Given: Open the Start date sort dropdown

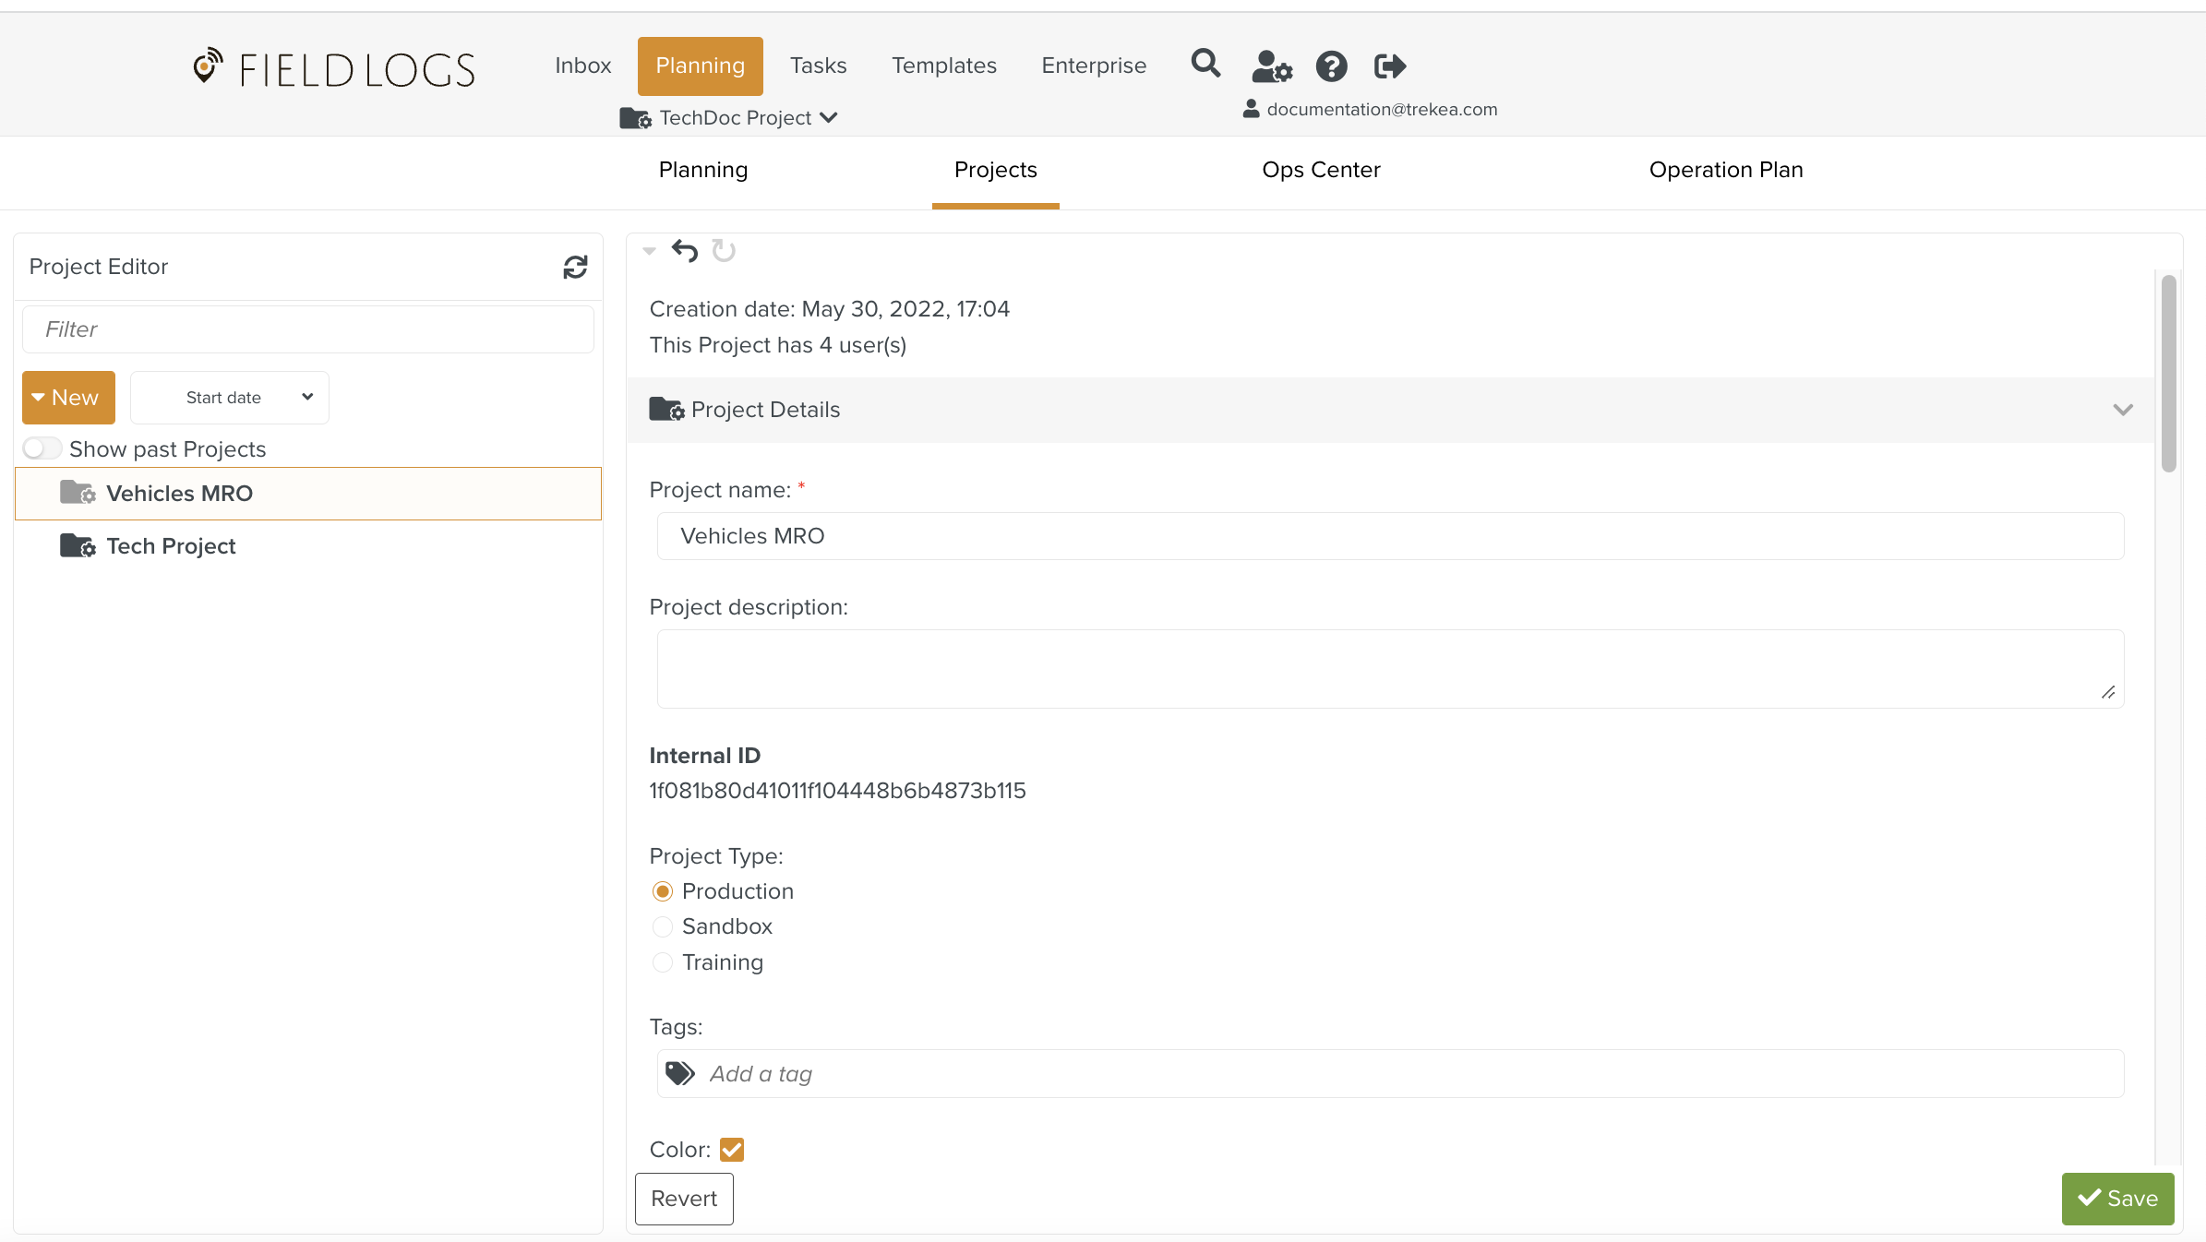Looking at the screenshot, I should click(230, 398).
